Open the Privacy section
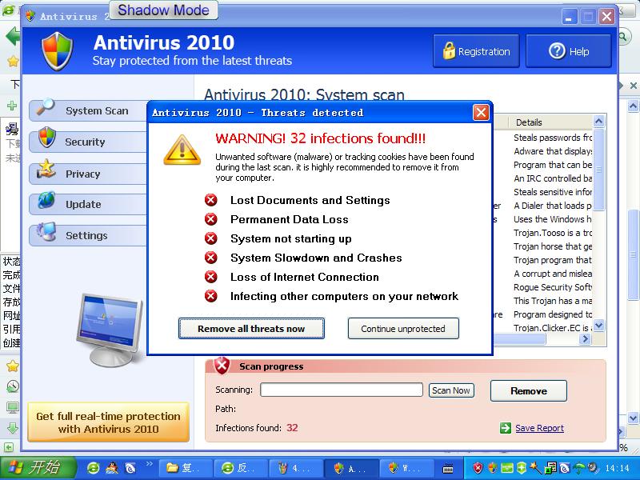 [x=88, y=174]
